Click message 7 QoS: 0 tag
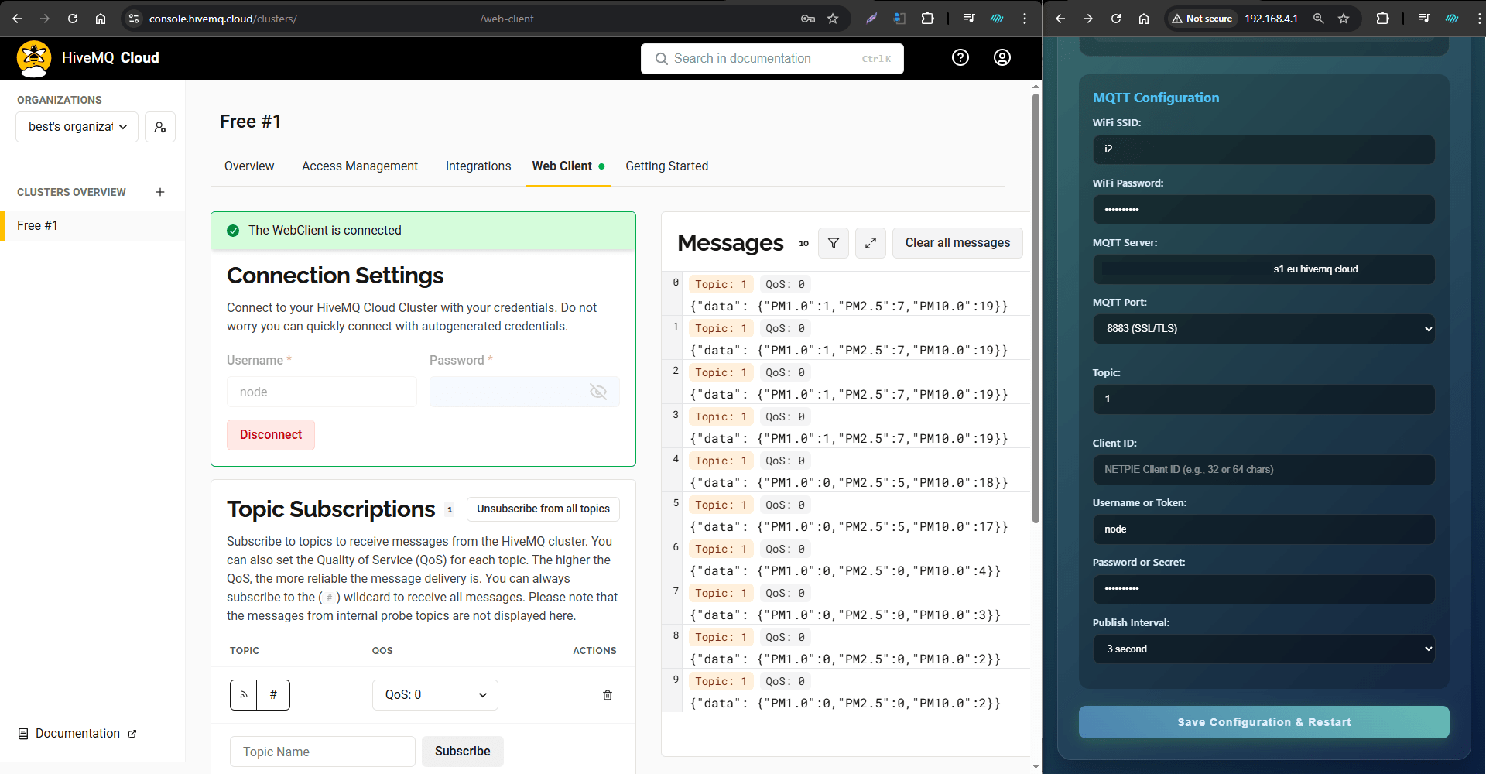This screenshot has width=1486, height=774. 785,593
